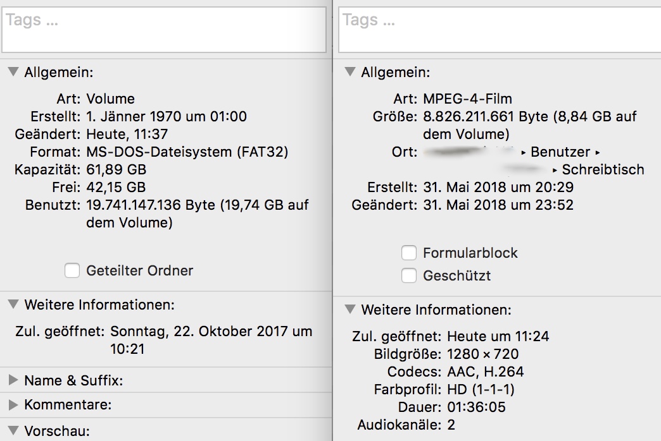Expand the Kommentare section

[13, 403]
